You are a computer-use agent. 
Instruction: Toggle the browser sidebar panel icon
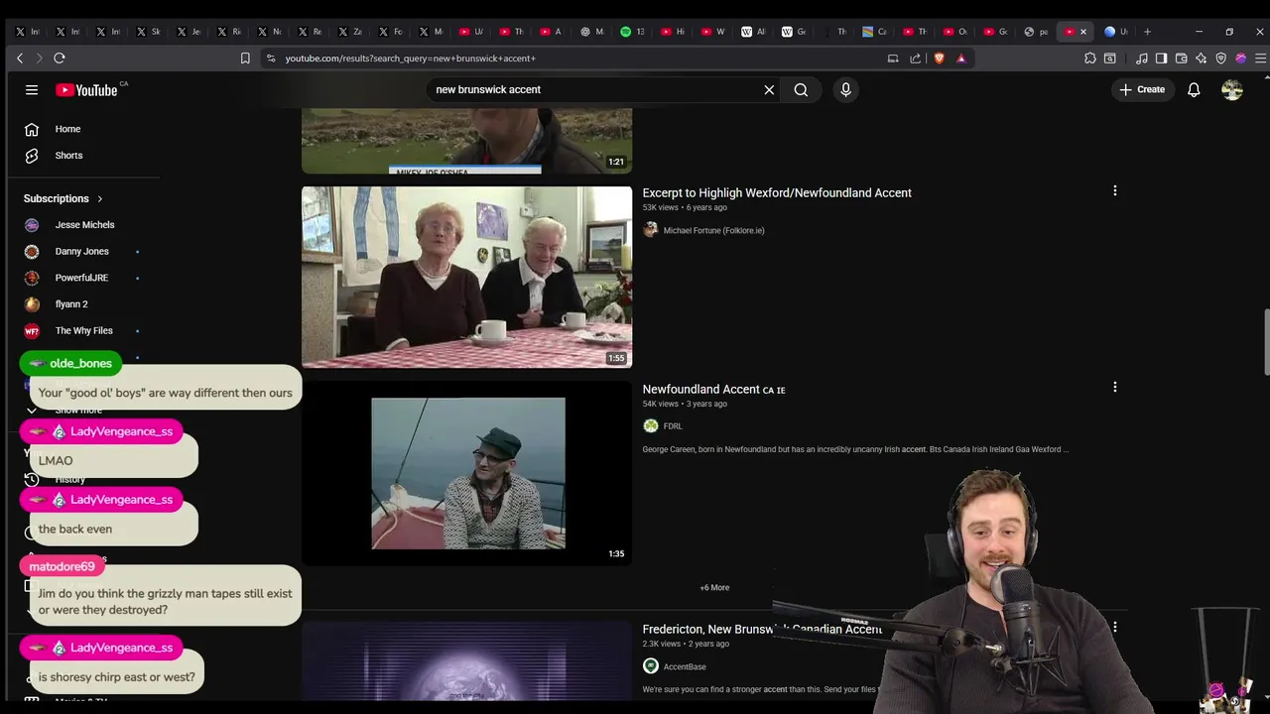pos(1161,59)
